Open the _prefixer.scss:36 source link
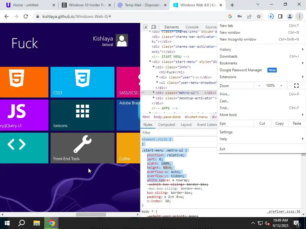Screen dimensions: 306x229 284,211
